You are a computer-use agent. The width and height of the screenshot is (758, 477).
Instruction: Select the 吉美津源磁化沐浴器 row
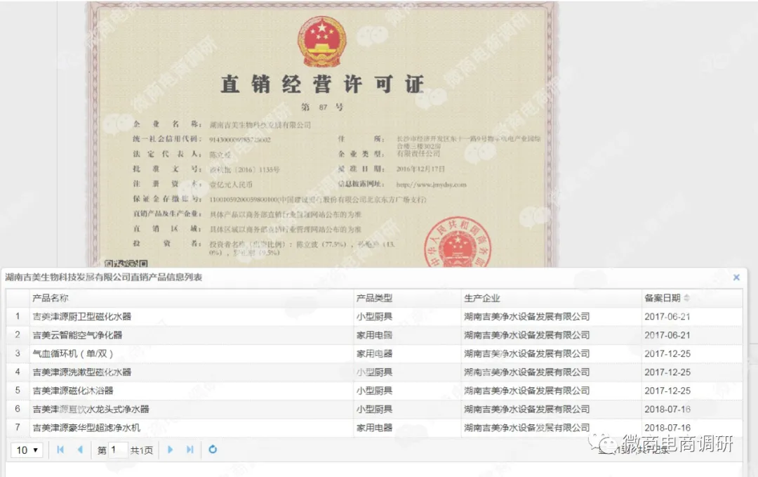[73, 391]
